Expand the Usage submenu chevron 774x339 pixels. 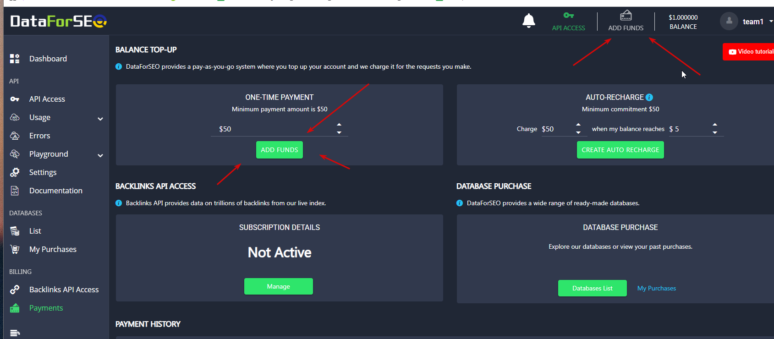[100, 119]
